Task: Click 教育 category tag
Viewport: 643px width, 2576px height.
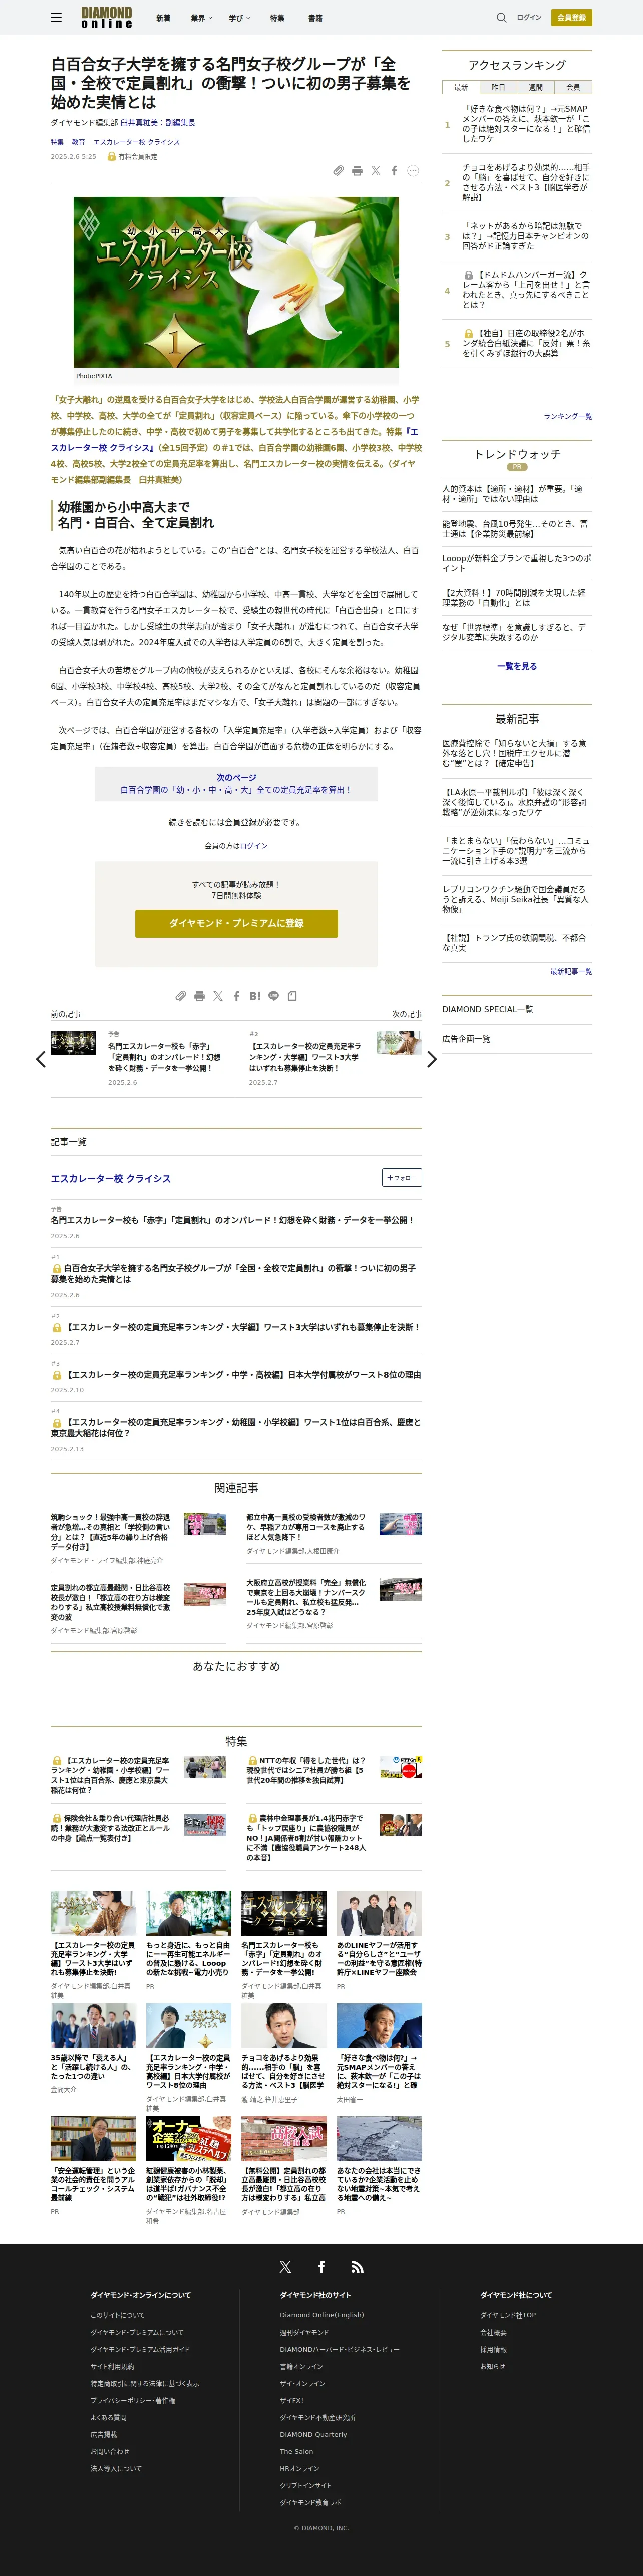Action: pos(78,142)
